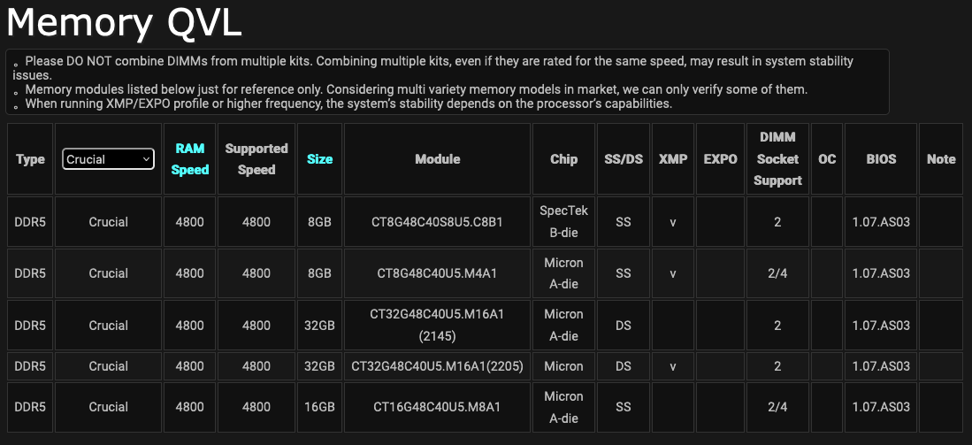Click Micron A-die chip for CT8G48C40U5.M4A1
The width and height of the screenshot is (972, 445).
563,273
